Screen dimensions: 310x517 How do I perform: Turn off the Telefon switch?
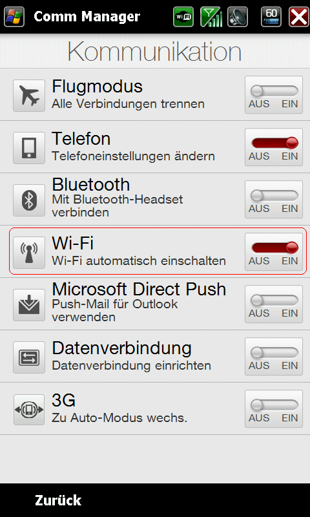pos(274,147)
